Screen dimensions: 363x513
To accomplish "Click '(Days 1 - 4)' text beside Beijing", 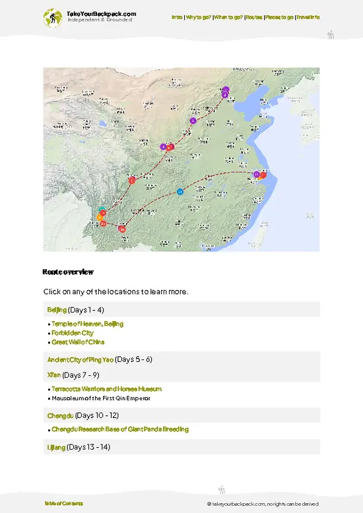I will pos(86,310).
